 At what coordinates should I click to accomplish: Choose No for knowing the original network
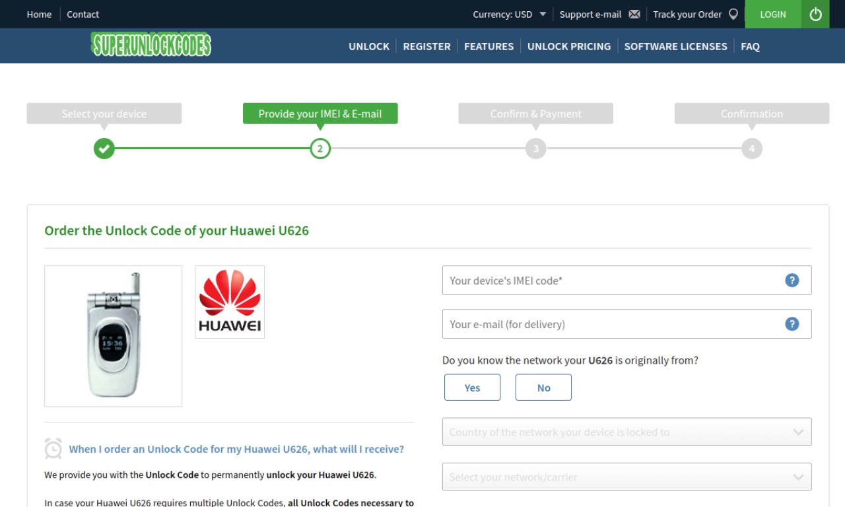[543, 388]
